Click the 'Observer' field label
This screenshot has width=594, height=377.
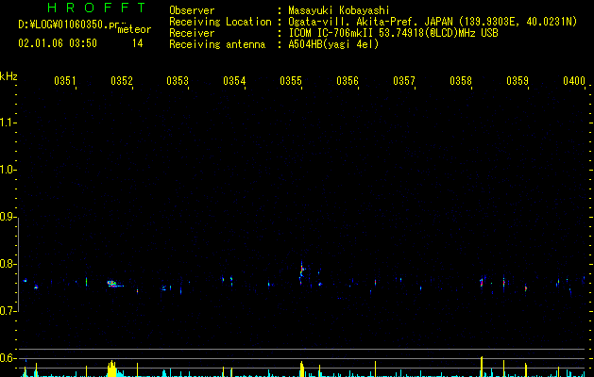coord(192,10)
